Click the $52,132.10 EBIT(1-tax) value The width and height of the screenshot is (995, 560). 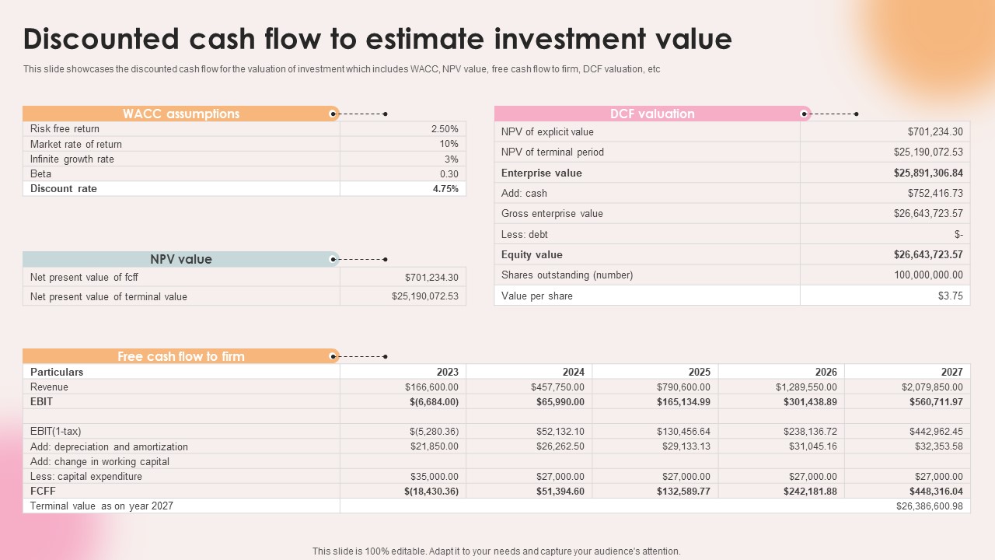tap(560, 431)
